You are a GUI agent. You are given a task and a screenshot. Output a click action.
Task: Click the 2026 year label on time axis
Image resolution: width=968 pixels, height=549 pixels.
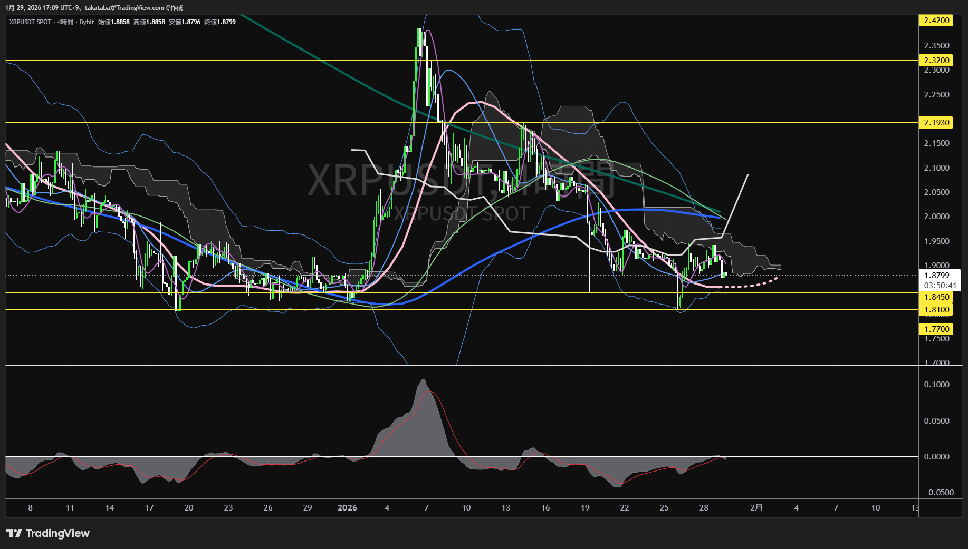click(347, 508)
